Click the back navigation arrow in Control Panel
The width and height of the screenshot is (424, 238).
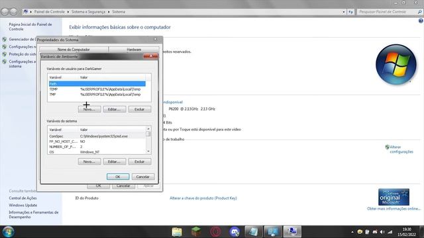point(5,12)
